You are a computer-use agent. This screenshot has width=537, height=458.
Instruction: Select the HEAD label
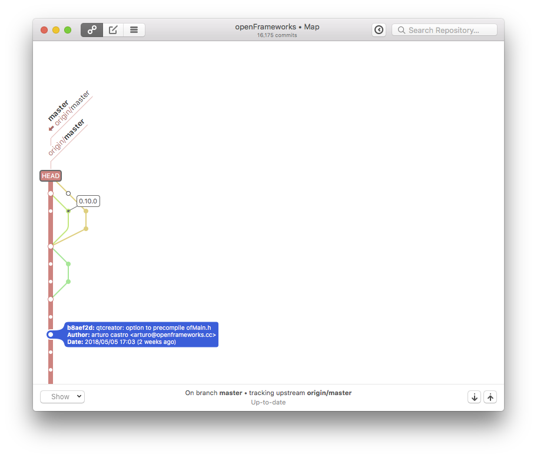(x=51, y=176)
